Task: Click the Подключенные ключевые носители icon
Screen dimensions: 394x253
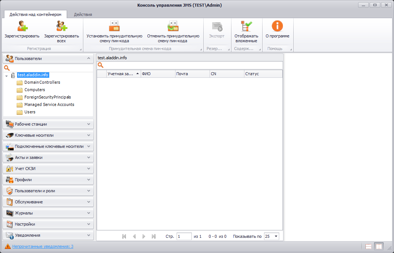Action: click(10, 146)
